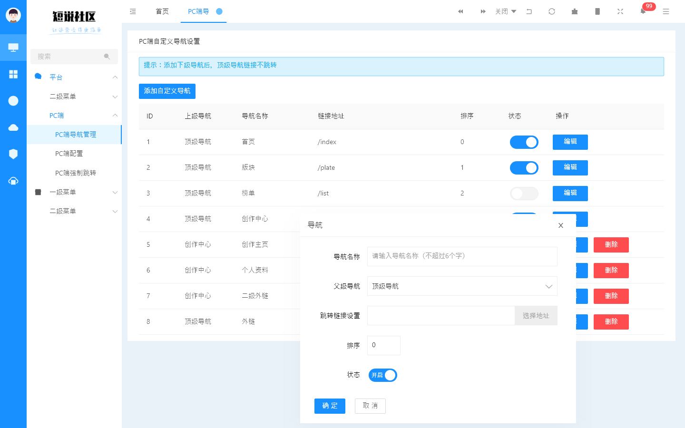Toggle the 开启 status switch in dialog
Image resolution: width=685 pixels, height=428 pixels.
[383, 375]
